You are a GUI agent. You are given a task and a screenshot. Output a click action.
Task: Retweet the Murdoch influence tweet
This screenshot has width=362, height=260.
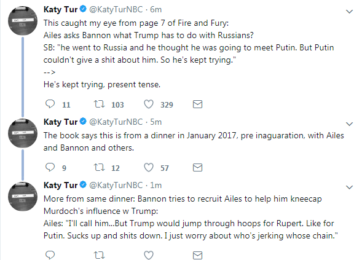coord(100,255)
